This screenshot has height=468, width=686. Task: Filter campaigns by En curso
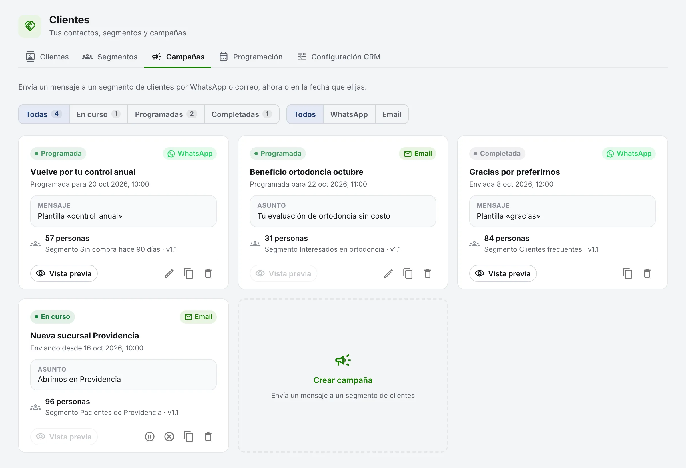(99, 114)
